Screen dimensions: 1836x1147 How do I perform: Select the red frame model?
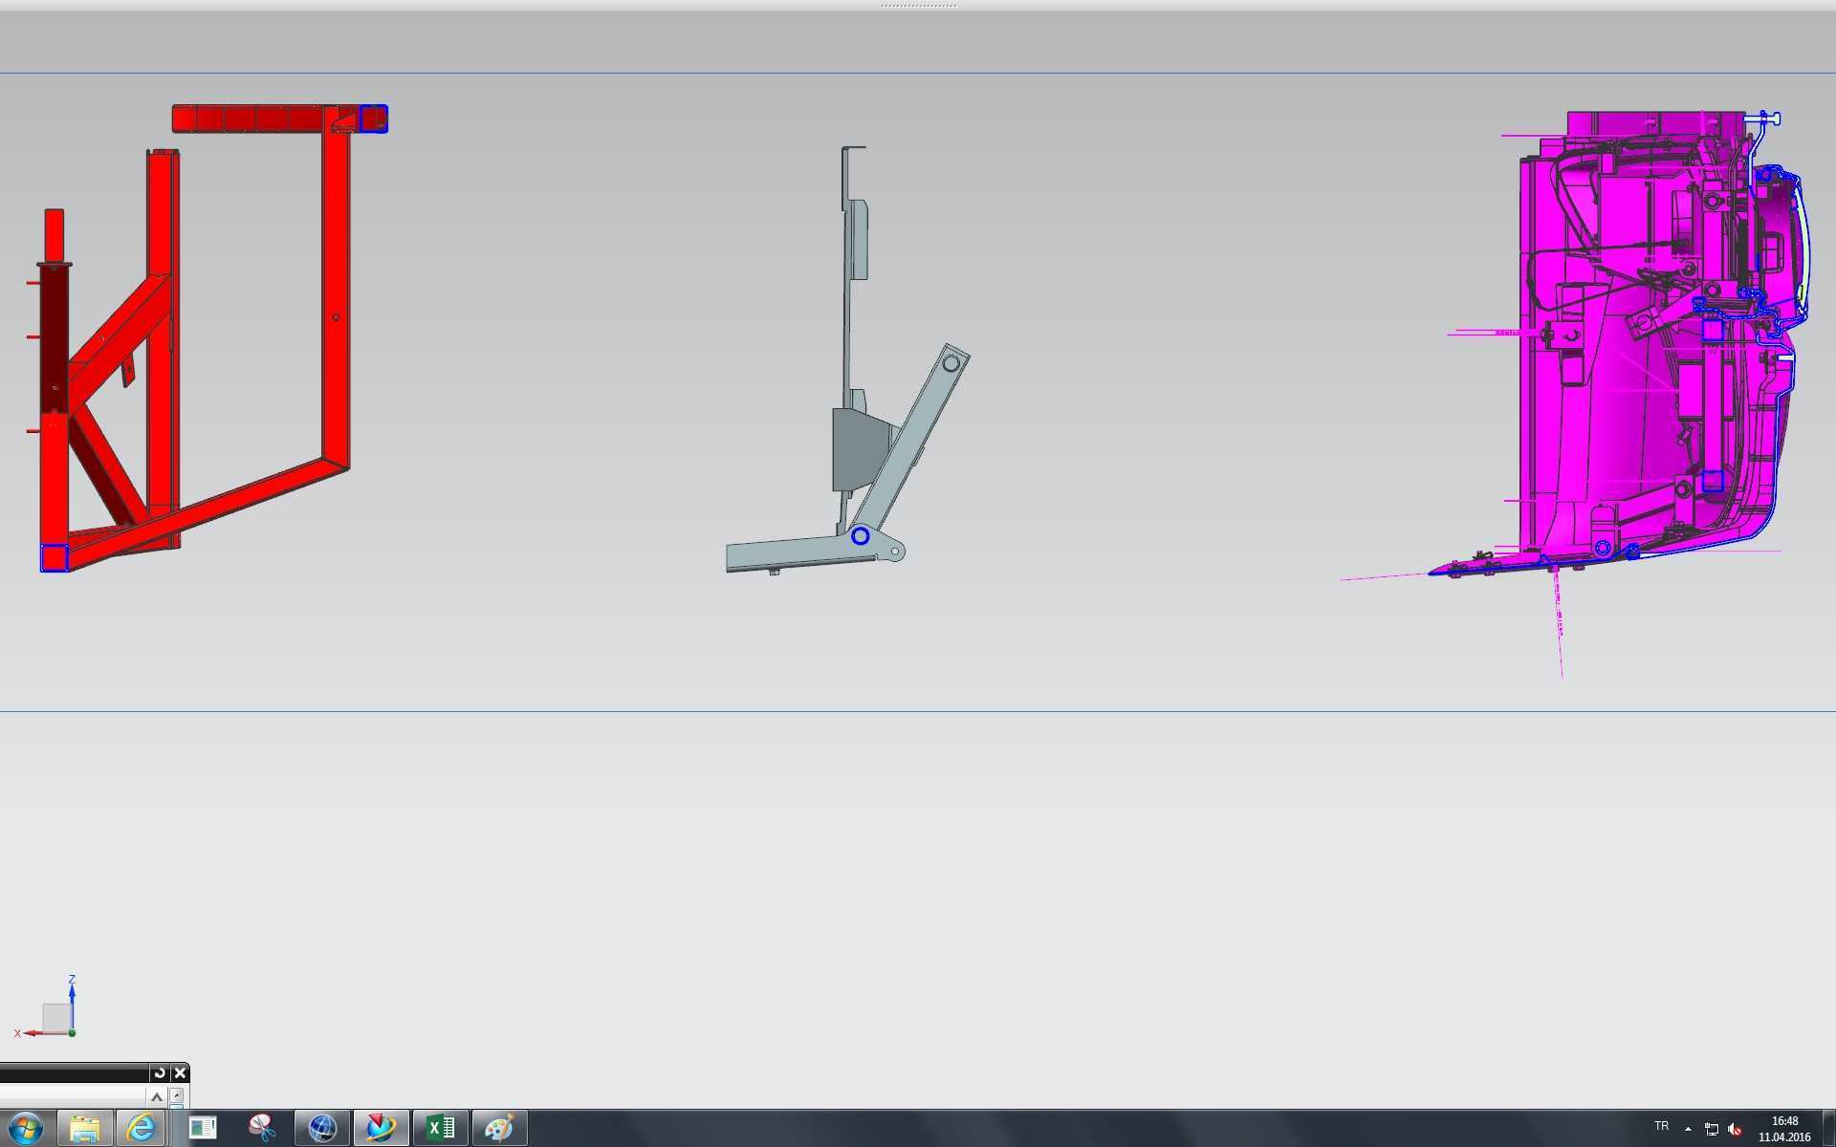click(334, 287)
